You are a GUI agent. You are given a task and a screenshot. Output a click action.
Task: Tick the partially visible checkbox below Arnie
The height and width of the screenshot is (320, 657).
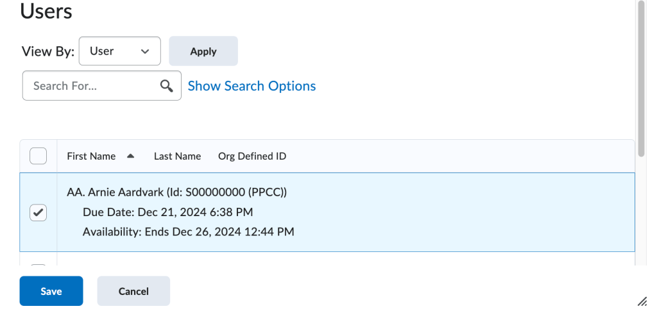[38, 265]
